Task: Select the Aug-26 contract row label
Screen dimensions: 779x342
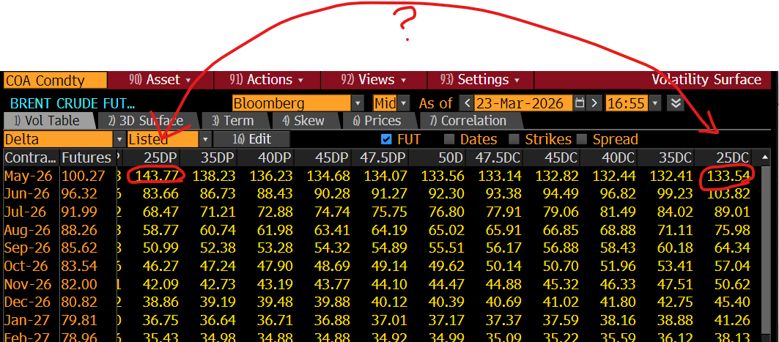Action: tap(27, 230)
